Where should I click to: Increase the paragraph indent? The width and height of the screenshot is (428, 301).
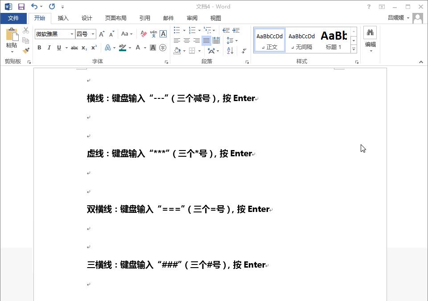coord(236,30)
